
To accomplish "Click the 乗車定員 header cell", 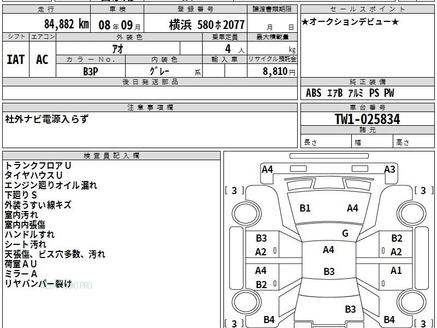I will click(225, 37).
